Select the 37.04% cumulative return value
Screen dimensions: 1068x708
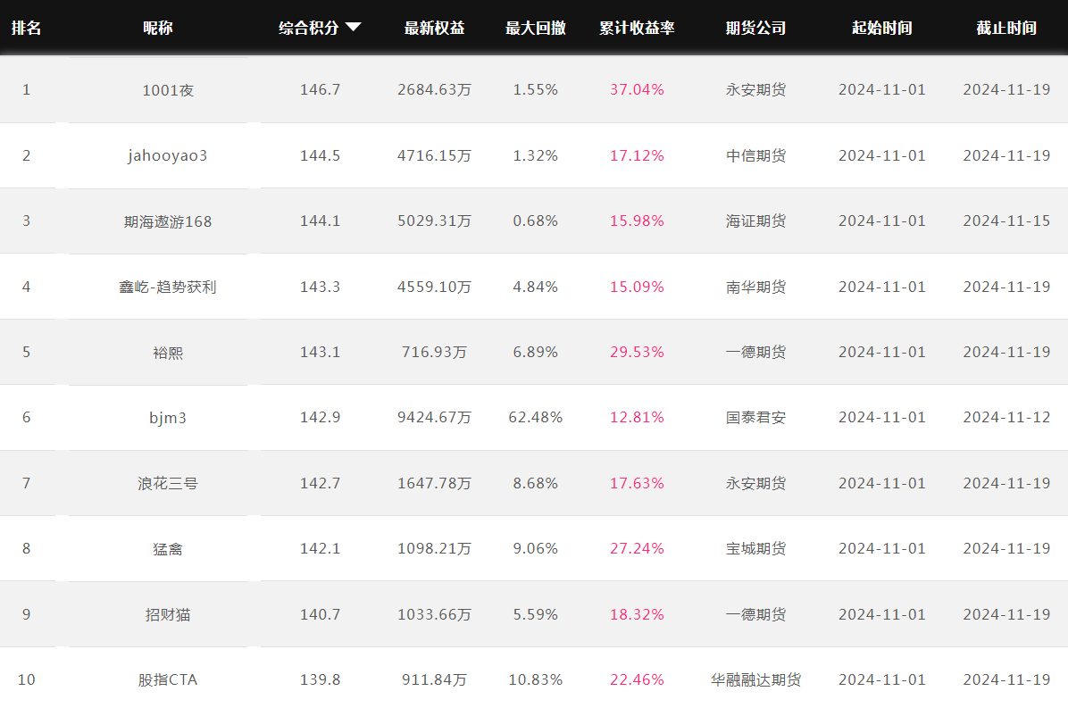[x=637, y=90]
